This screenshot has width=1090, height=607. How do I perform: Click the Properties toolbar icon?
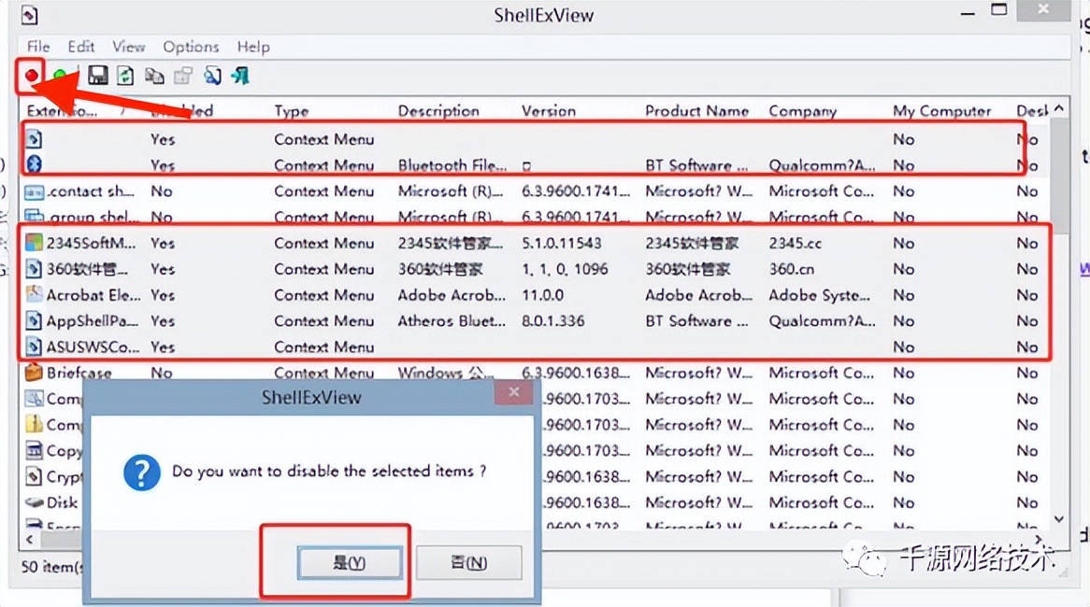tap(183, 76)
